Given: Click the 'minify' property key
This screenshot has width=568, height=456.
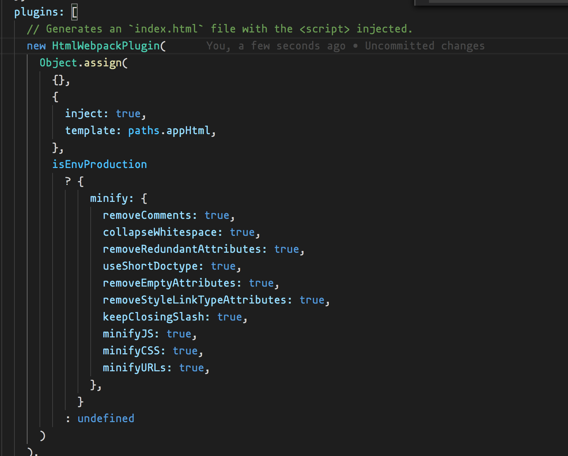Looking at the screenshot, I should [x=109, y=198].
